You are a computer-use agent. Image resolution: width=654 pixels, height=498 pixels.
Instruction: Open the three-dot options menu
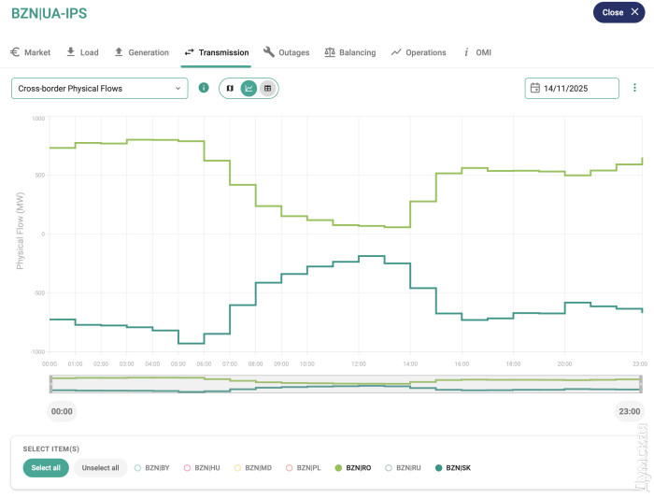pyautogui.click(x=634, y=88)
